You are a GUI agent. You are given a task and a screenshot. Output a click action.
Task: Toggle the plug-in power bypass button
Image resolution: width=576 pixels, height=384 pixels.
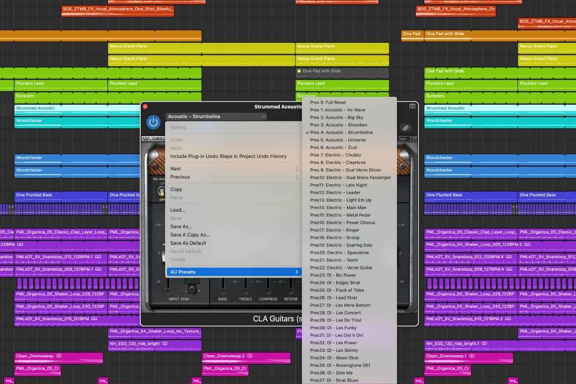tap(153, 122)
